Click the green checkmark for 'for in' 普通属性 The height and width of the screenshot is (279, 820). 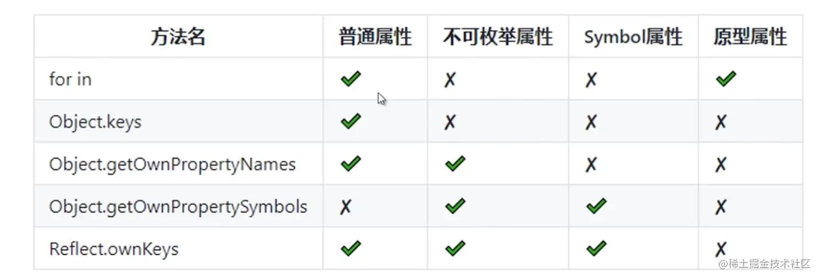[x=350, y=79]
